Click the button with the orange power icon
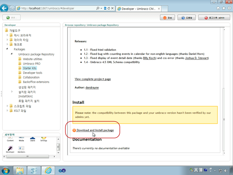The image size is (233, 175). [x=167, y=18]
